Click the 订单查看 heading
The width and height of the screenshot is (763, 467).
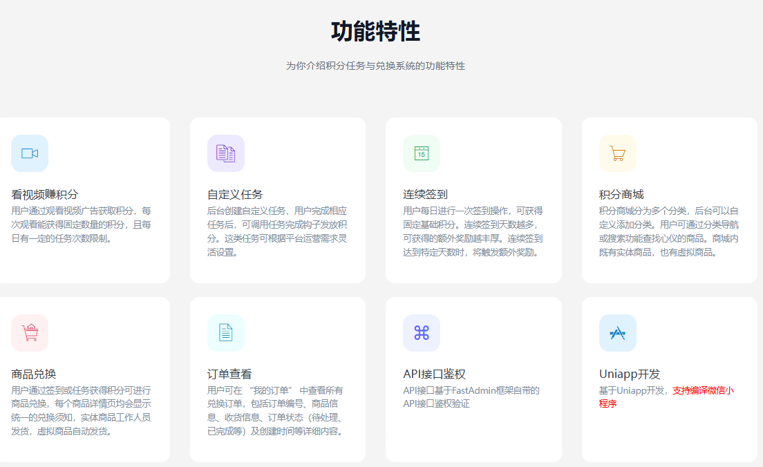[x=229, y=374]
